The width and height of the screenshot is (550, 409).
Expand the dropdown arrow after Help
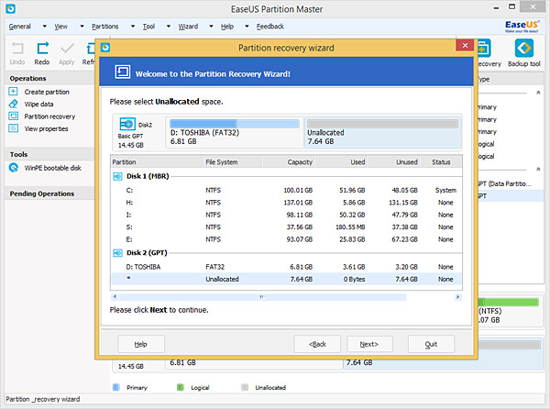[247, 27]
